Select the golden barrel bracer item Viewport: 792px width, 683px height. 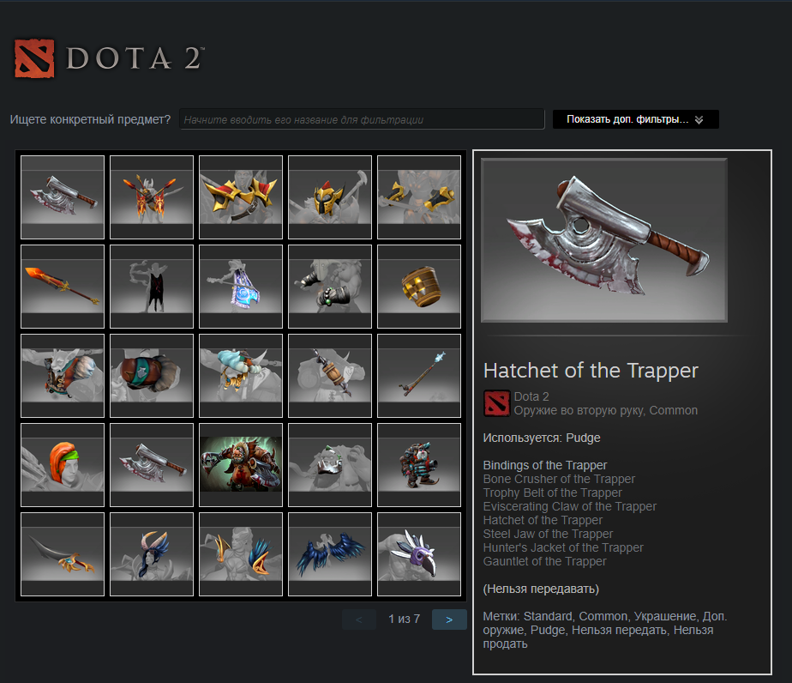point(419,287)
